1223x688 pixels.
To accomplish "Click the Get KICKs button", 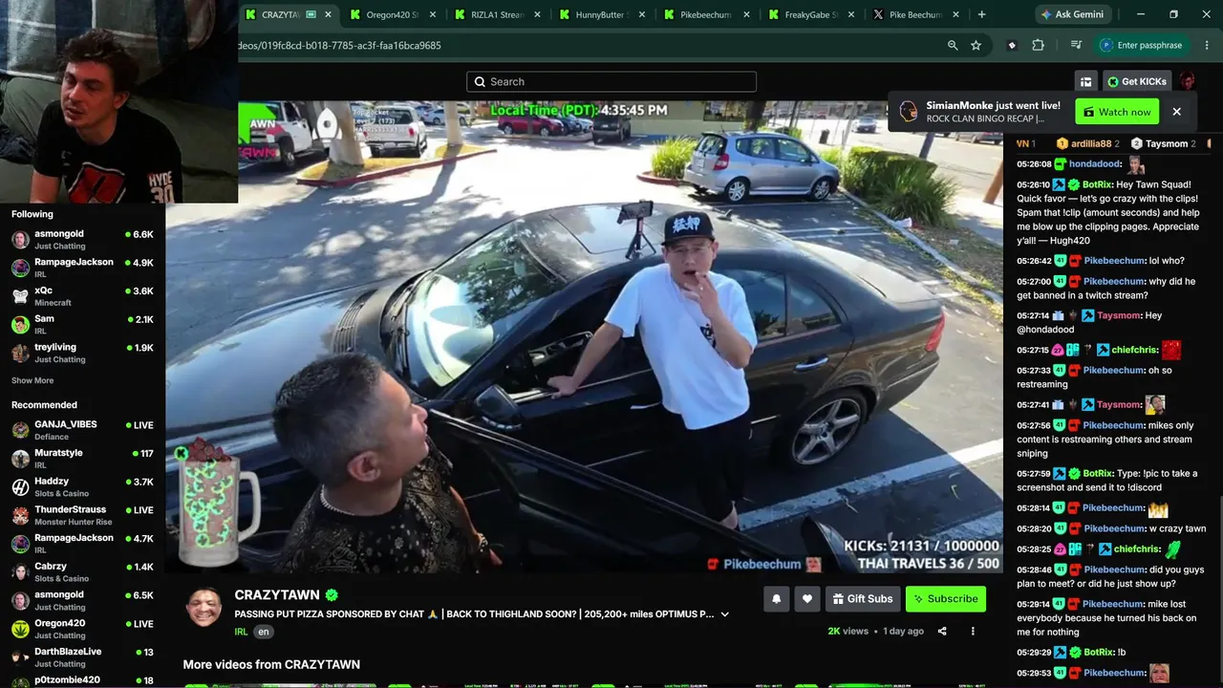I will [x=1137, y=81].
